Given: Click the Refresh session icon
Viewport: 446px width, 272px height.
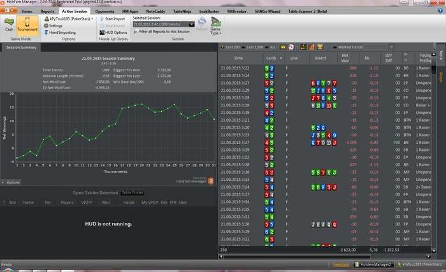Looking at the screenshot, I should [201, 24].
